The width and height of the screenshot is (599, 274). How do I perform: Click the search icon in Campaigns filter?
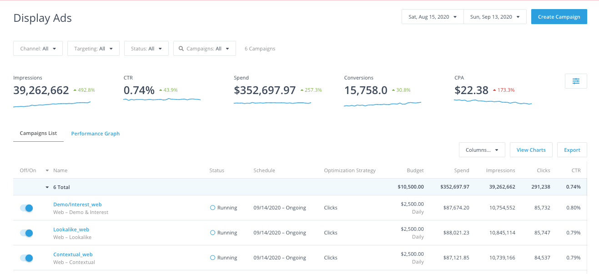(181, 49)
